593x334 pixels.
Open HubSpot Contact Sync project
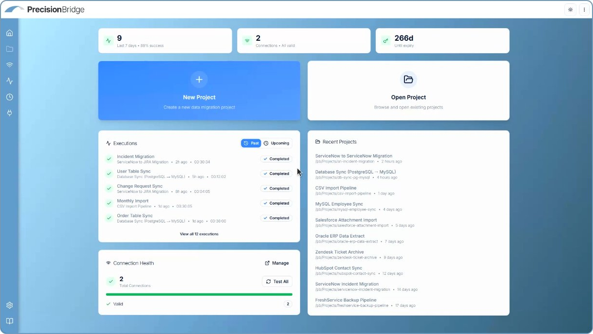coord(408,270)
